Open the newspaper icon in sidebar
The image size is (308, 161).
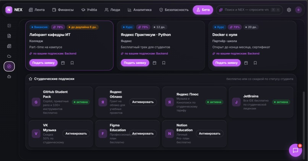[x=9, y=46]
